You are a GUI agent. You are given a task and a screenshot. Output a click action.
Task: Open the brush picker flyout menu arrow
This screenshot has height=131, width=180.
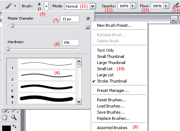(x=88, y=18)
